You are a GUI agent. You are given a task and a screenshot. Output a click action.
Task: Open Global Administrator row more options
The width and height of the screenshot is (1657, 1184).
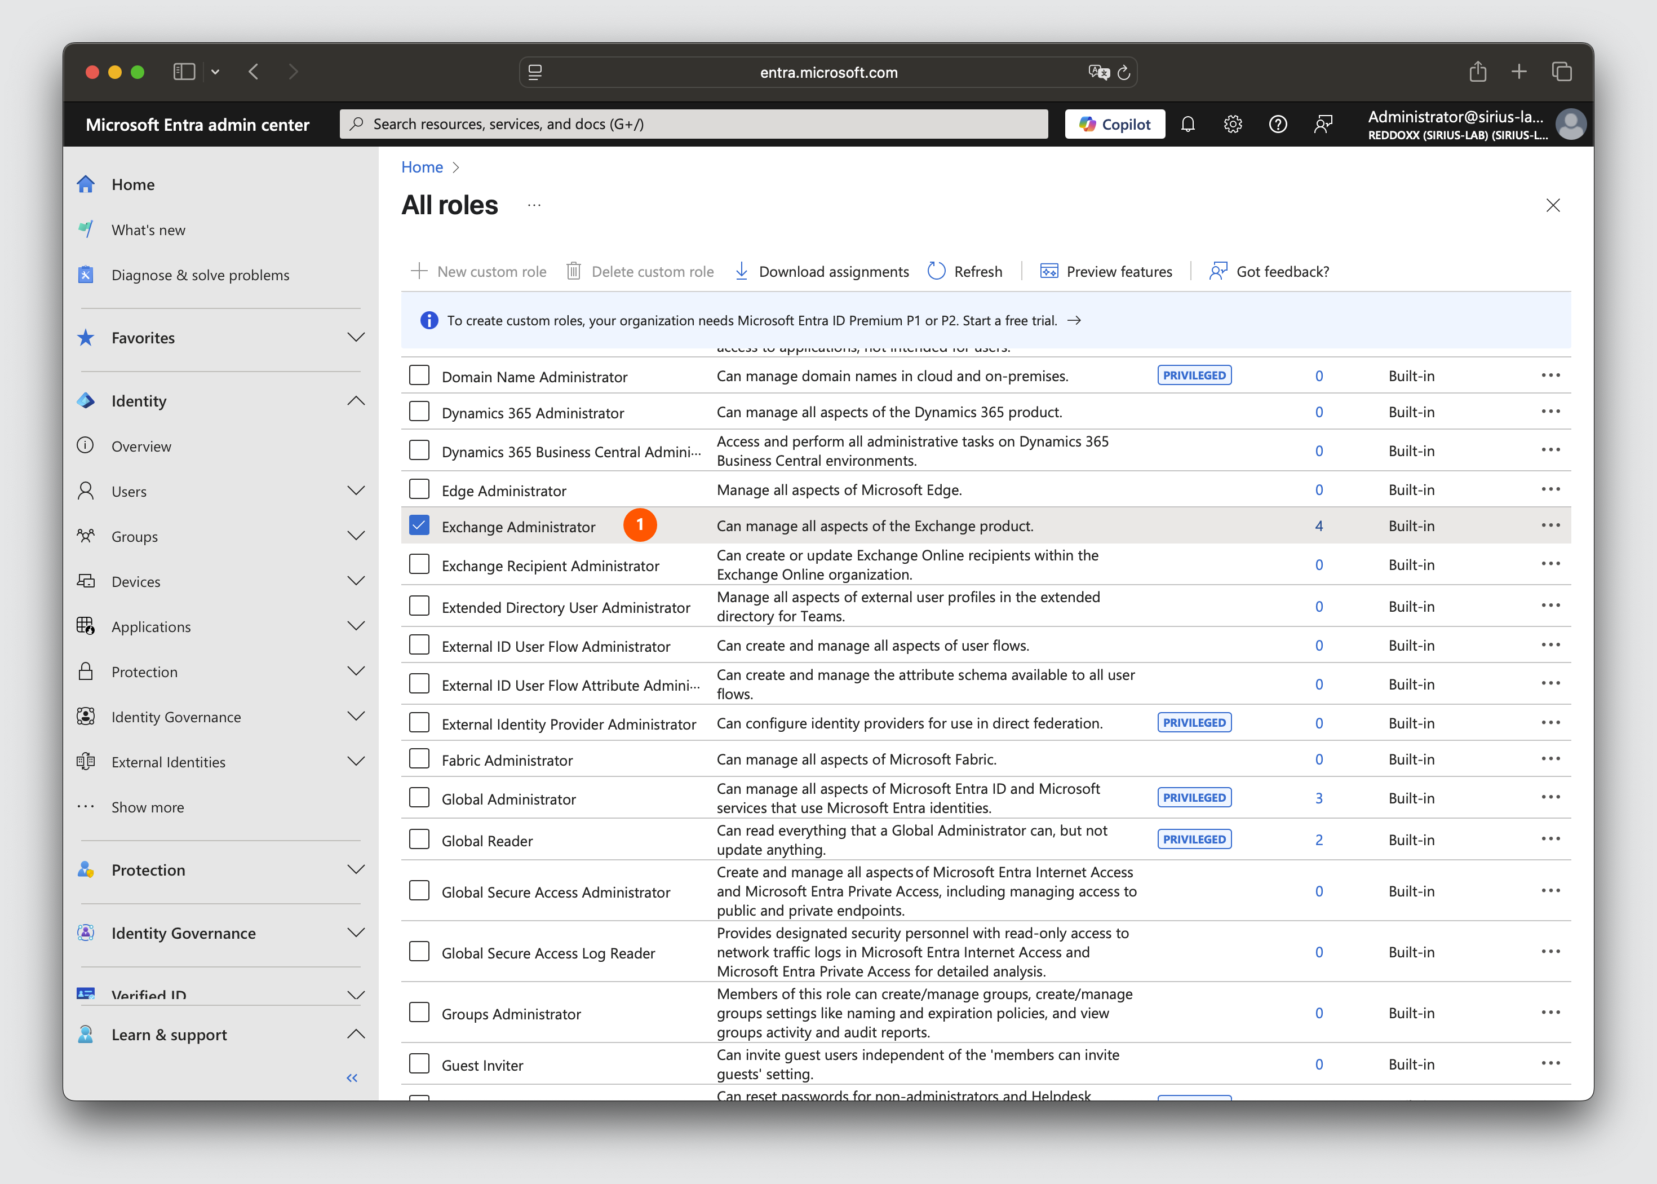(1550, 797)
